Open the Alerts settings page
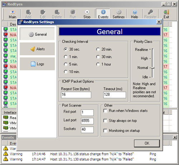This screenshot has height=165, width=179. [37, 49]
